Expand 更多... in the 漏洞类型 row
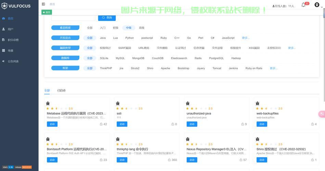Image resolution: width=325 pixels, height=171 pixels. tap(291, 48)
